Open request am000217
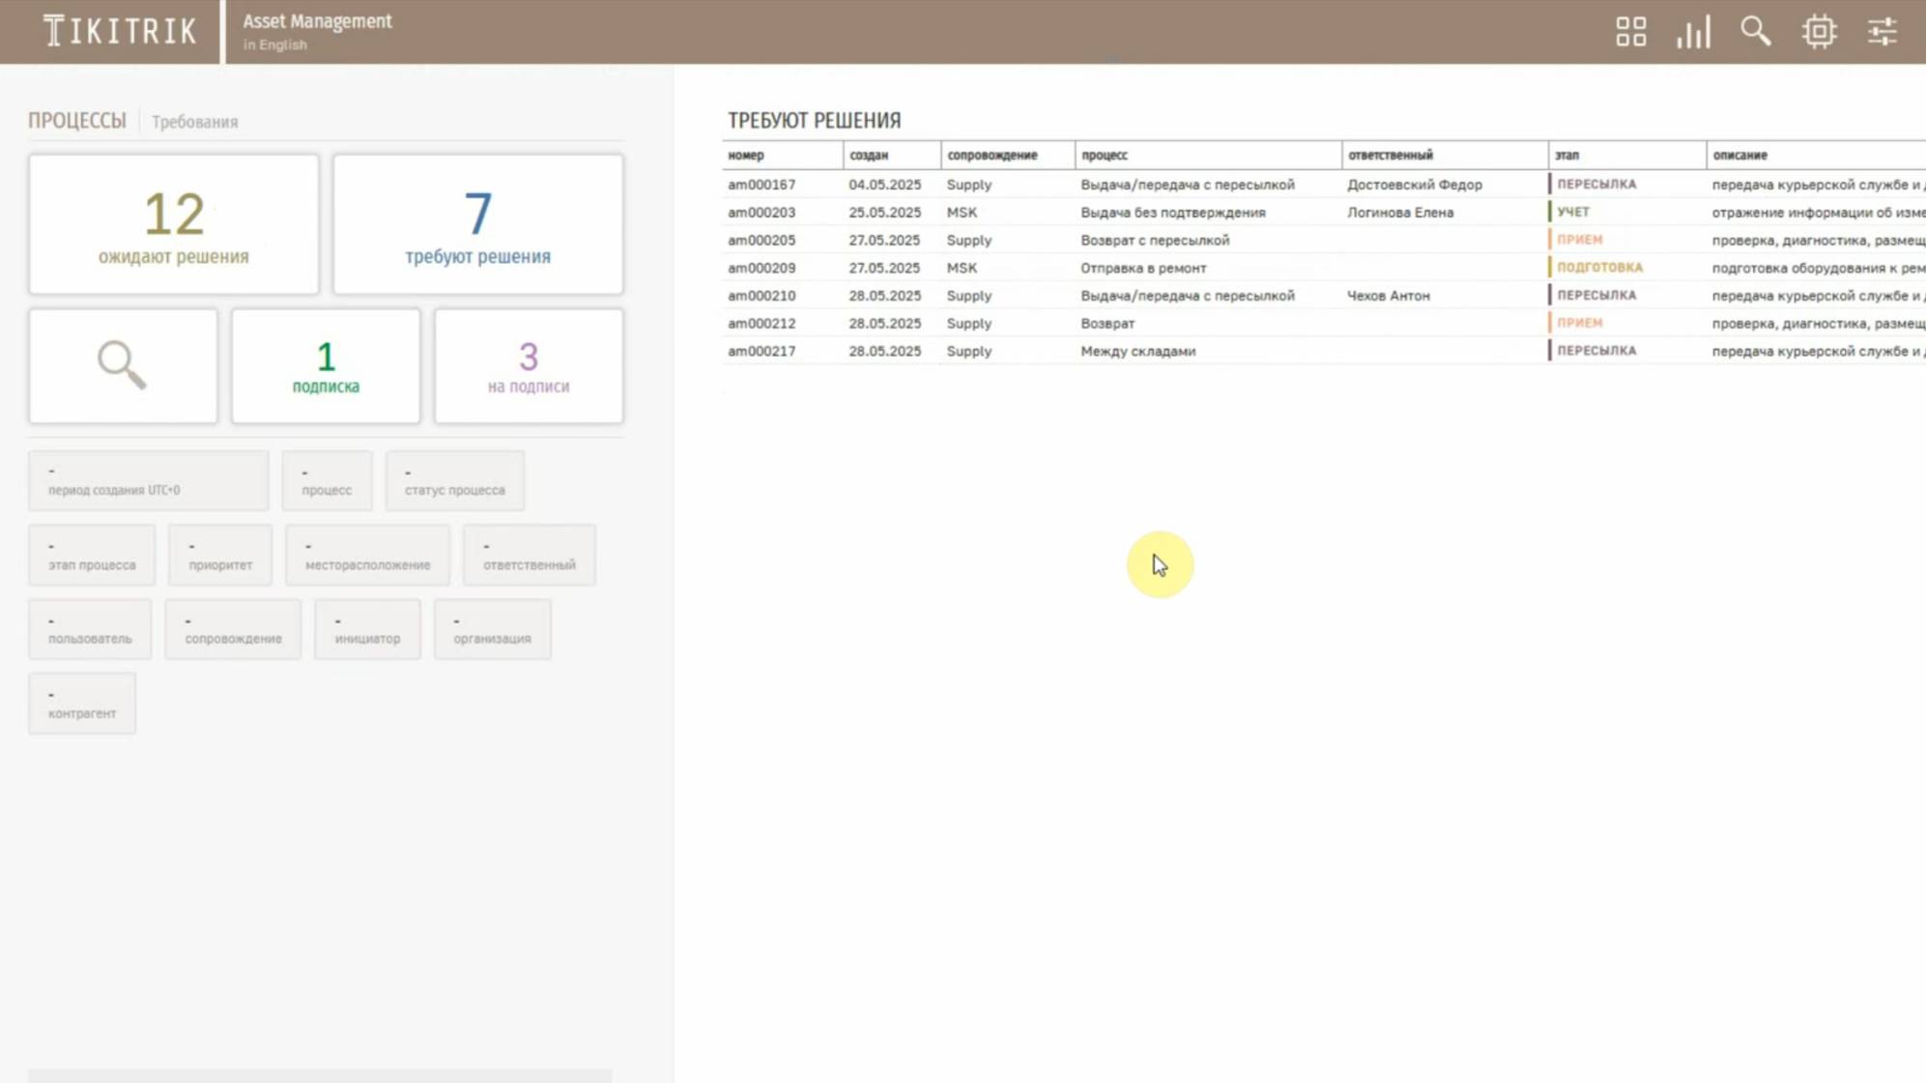The height and width of the screenshot is (1083, 1926). pyautogui.click(x=762, y=352)
